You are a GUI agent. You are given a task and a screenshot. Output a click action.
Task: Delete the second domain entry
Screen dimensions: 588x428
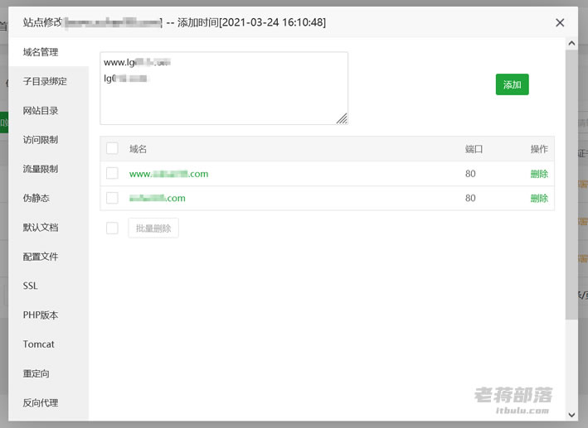pos(539,198)
